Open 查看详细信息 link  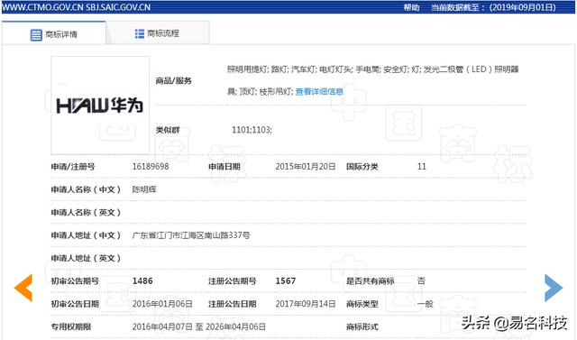point(319,92)
